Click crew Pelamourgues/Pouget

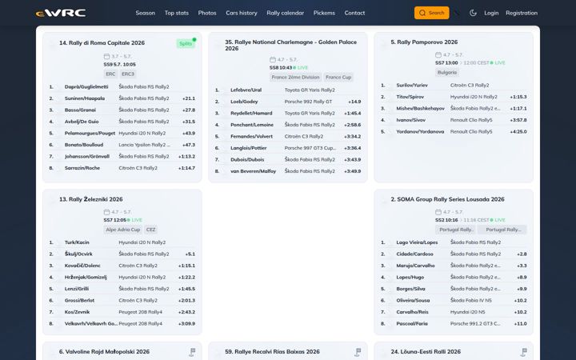point(90,134)
